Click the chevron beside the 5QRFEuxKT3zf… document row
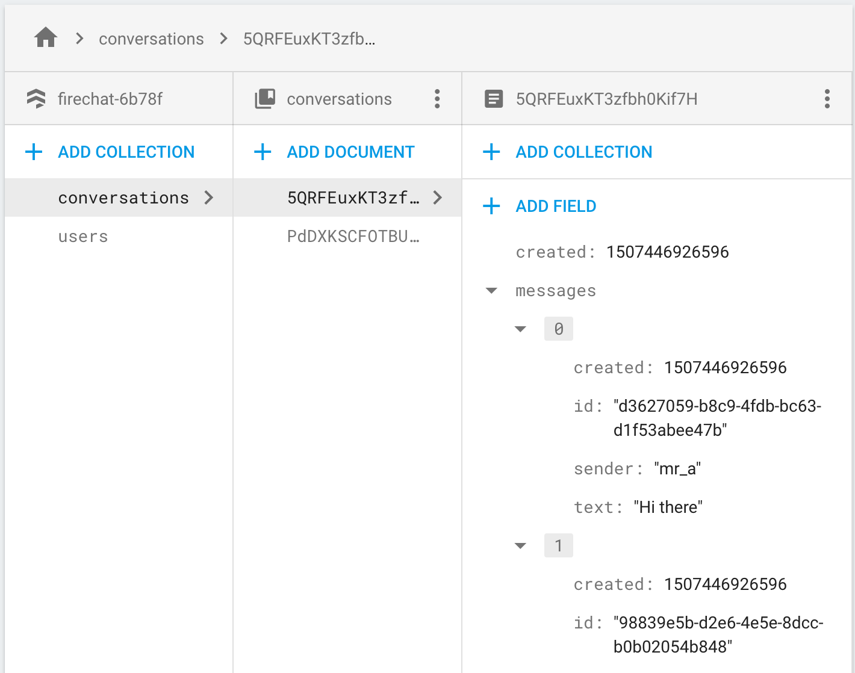The height and width of the screenshot is (673, 855). point(438,197)
